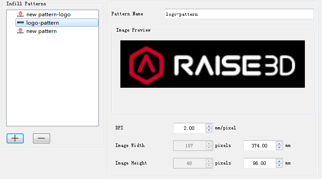Click the Raise3D logo image preview

point(213,64)
